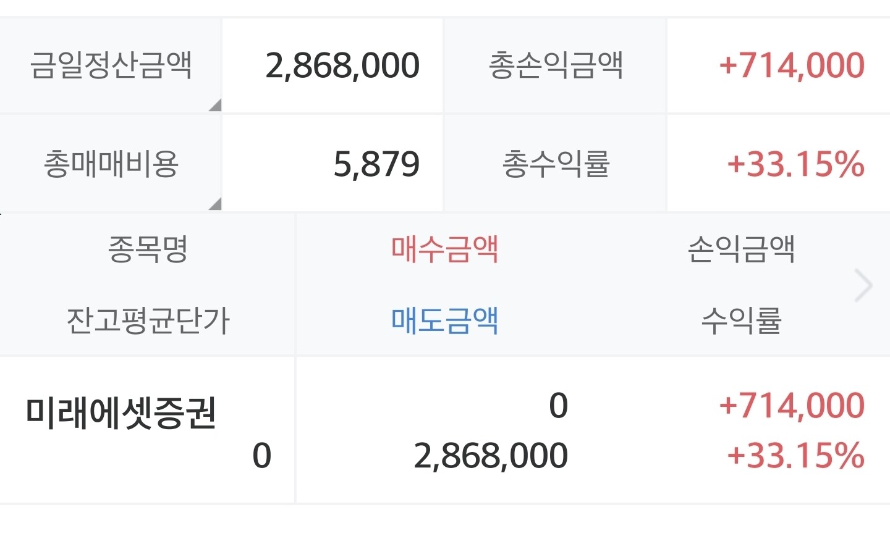The width and height of the screenshot is (890, 552).
Task: Expand the 금일정산금액 corner triangle
Action: (214, 105)
